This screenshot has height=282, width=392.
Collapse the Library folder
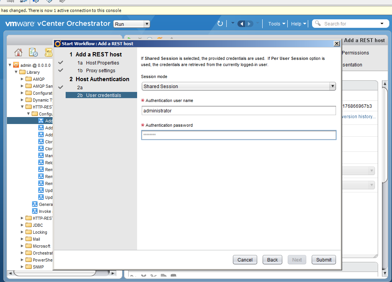point(16,72)
